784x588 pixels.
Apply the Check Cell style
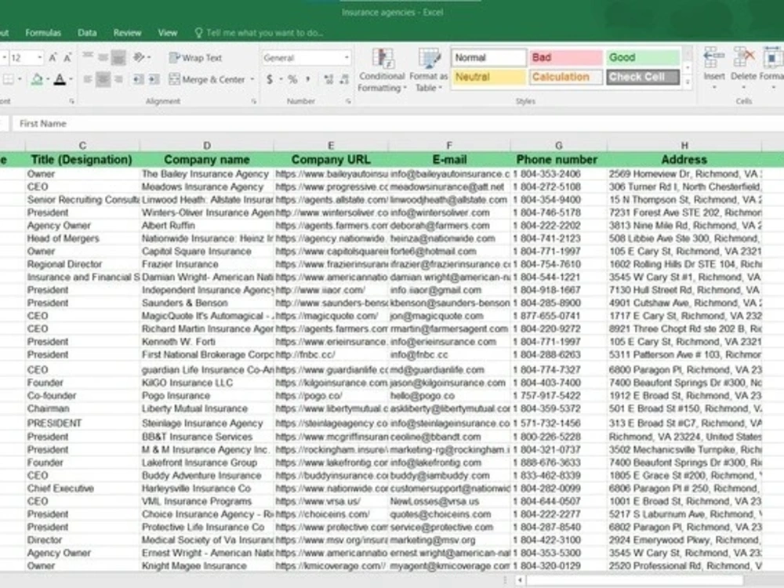tap(643, 77)
